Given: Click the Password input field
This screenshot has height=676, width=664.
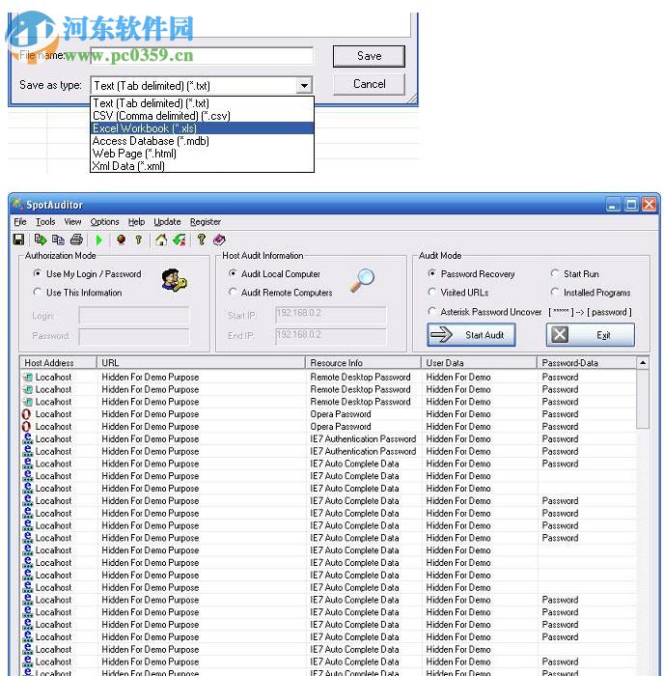Looking at the screenshot, I should pyautogui.click(x=133, y=336).
